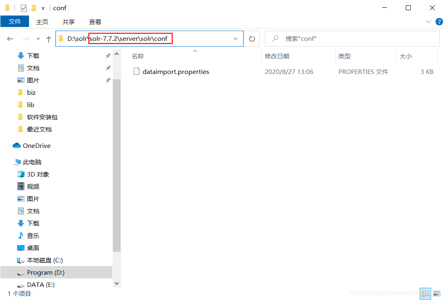This screenshot has width=445, height=300.
Task: Expand the ribbon with the chevron
Action: (x=429, y=22)
